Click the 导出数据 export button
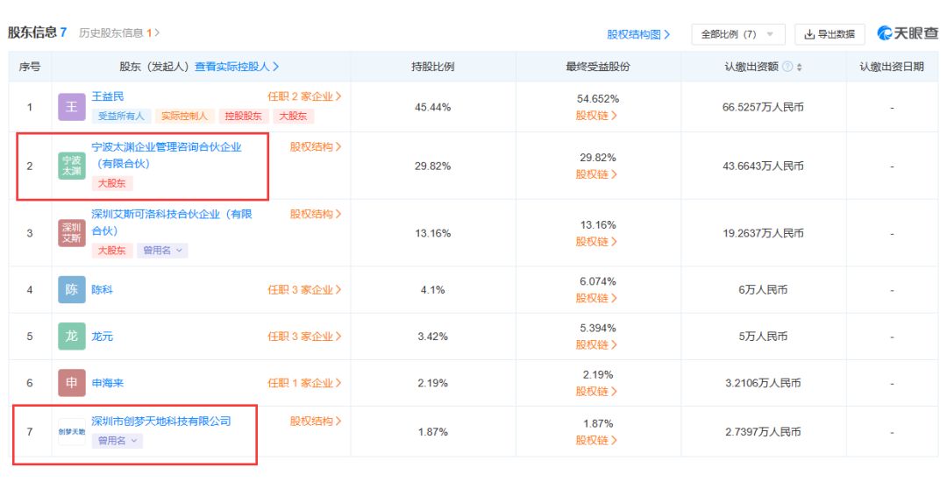 click(830, 34)
